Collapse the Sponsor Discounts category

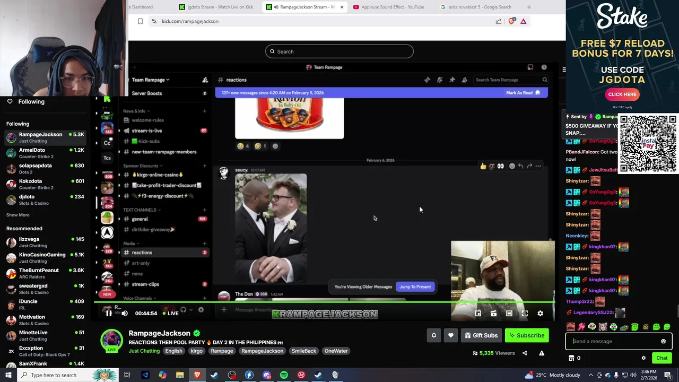coord(143,166)
